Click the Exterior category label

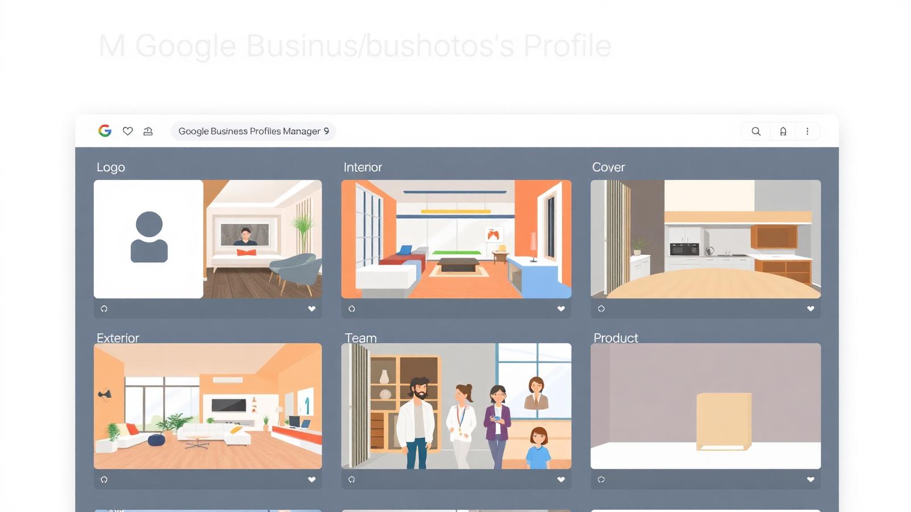click(x=118, y=338)
